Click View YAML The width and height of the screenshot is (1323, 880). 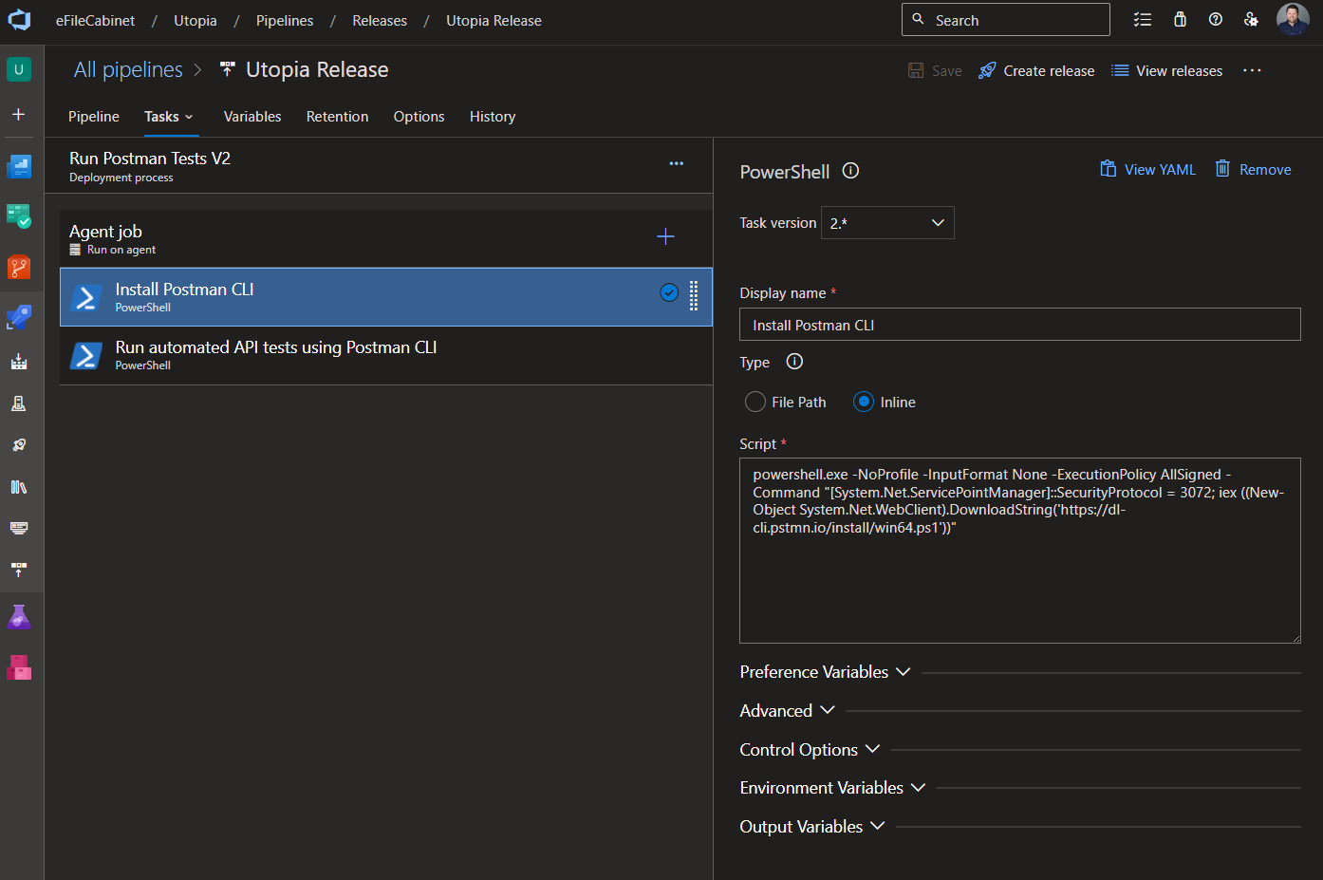(1147, 170)
